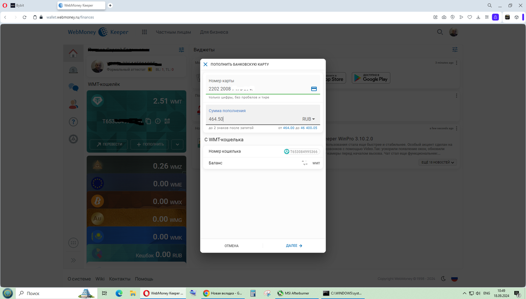Open options for news widget (few seconds ago)

457,128
